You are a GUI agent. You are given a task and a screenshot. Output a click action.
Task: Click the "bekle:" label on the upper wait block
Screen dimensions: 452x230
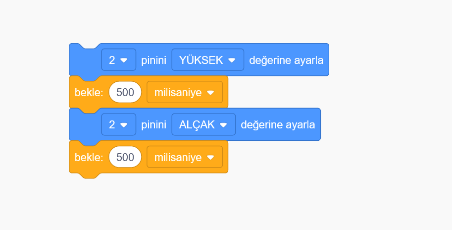pos(89,93)
